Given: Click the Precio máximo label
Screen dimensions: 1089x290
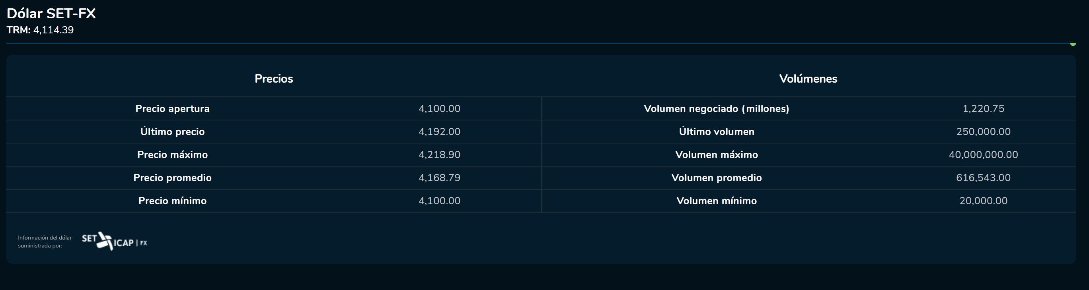Looking at the screenshot, I should tap(173, 155).
